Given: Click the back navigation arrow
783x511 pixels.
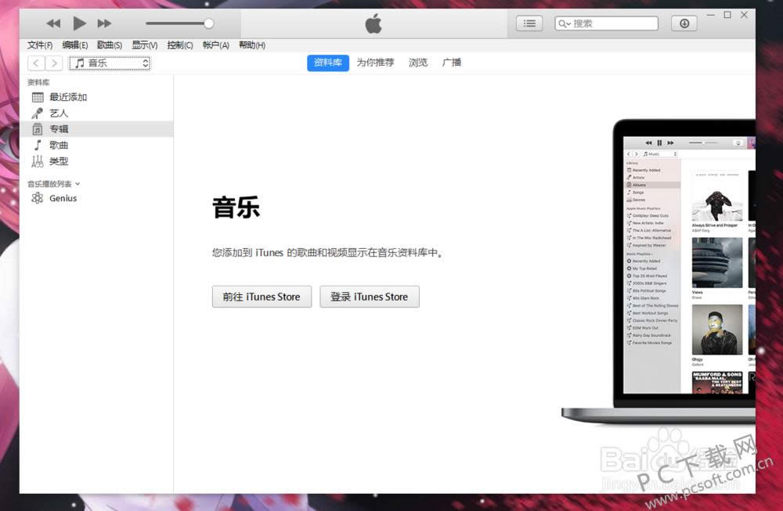Looking at the screenshot, I should (35, 63).
